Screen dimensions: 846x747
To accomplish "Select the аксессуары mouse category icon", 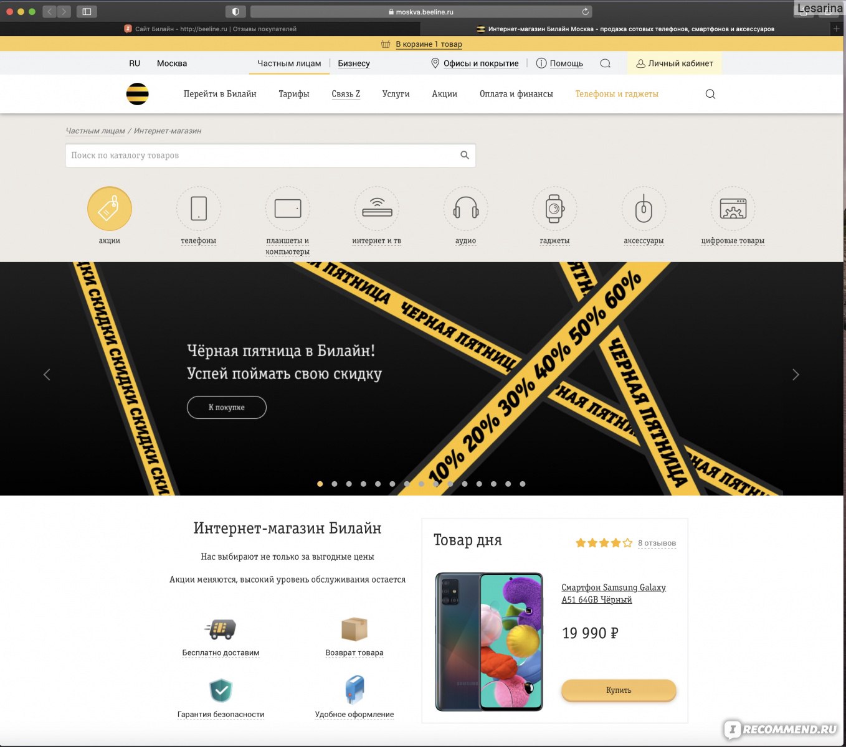I will click(644, 209).
